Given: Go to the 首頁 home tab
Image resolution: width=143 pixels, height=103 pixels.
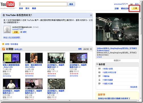Looking at the screenshot, I should tap(21, 8).
